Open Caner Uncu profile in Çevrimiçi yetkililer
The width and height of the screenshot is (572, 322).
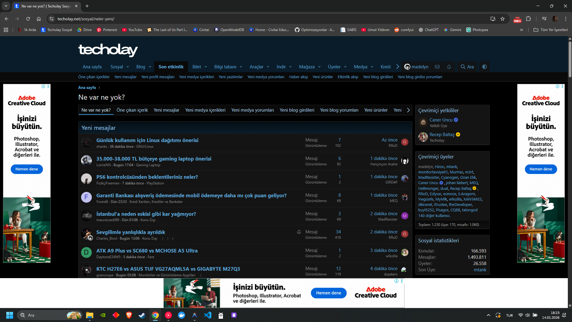pyautogui.click(x=441, y=120)
